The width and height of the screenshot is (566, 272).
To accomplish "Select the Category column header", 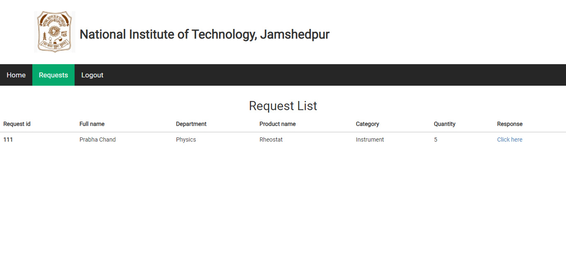I will (367, 124).
